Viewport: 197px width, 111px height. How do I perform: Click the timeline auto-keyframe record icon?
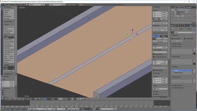(94, 109)
